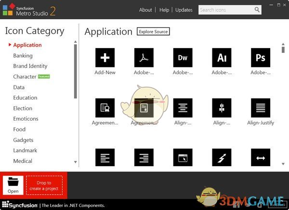
Task: Open the Medical category
Action: [x=23, y=161]
